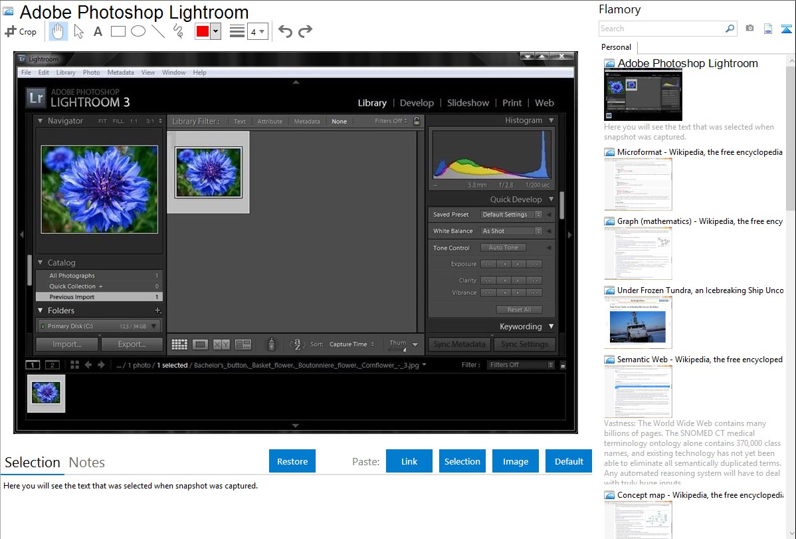796x539 pixels.
Task: Choose the text annotation tool
Action: click(98, 31)
